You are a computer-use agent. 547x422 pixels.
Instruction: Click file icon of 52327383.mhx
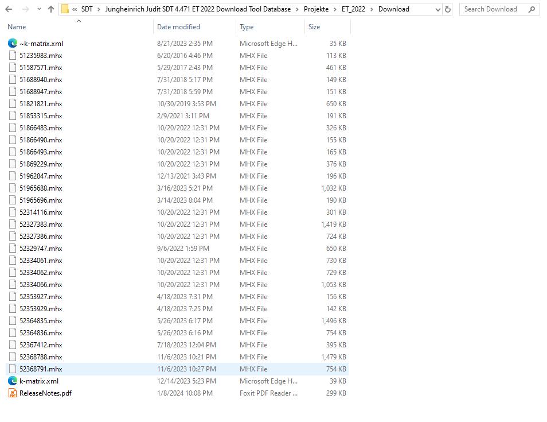coord(13,224)
